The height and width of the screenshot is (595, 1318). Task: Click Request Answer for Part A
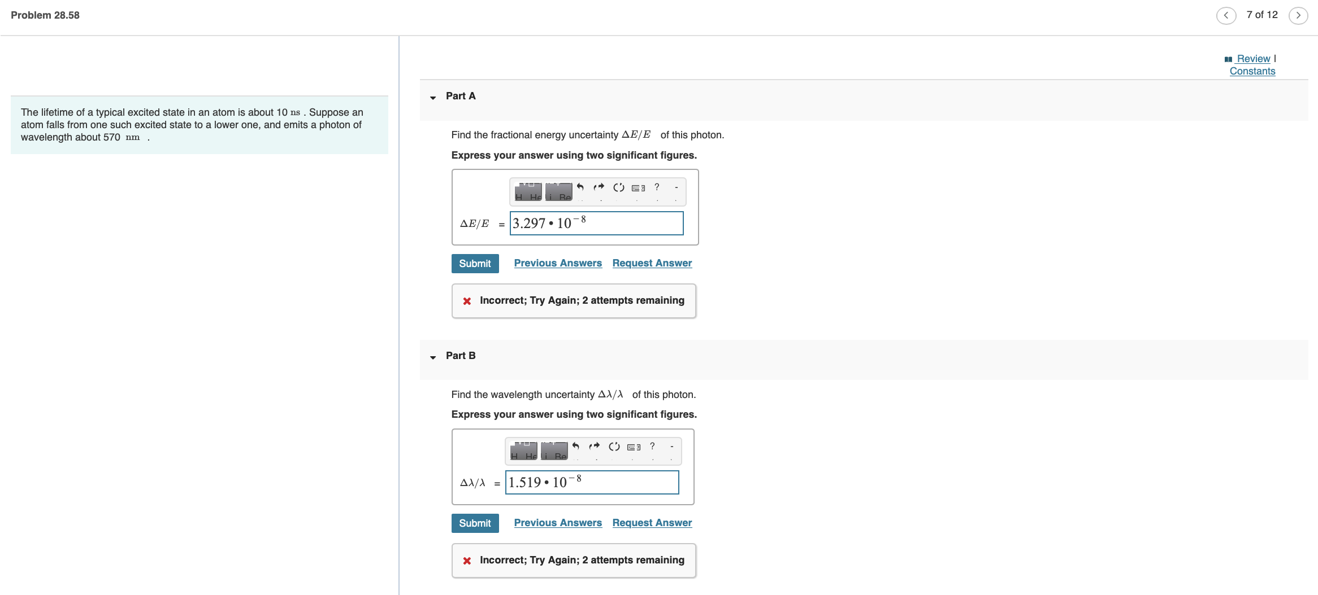click(x=652, y=262)
